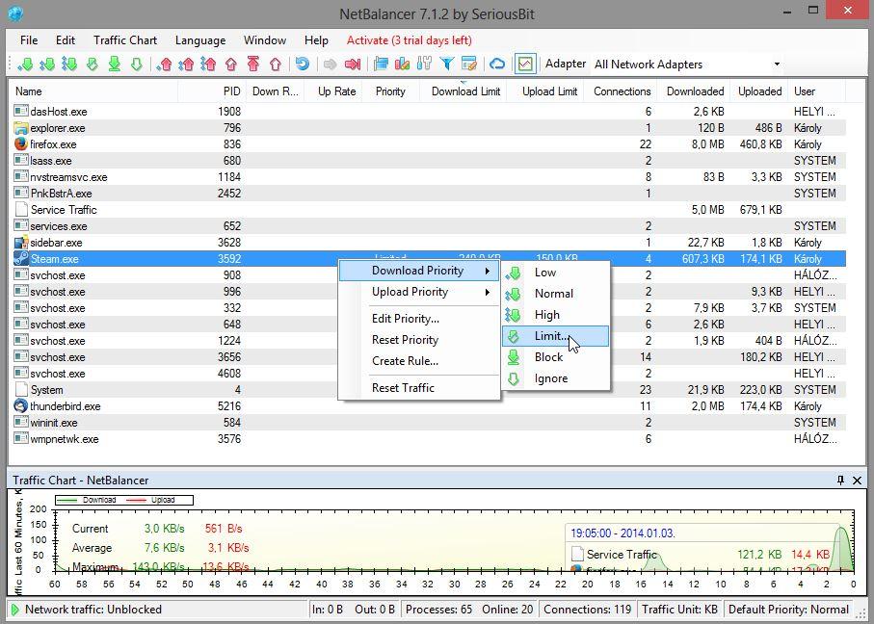The height and width of the screenshot is (624, 874).
Task: Select High in the priority submenu
Action: pos(556,315)
